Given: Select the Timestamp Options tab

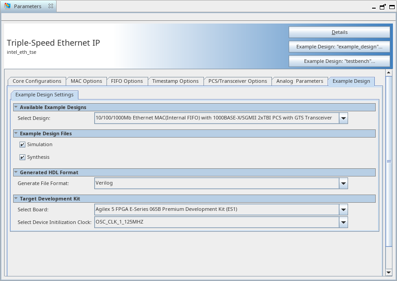Looking at the screenshot, I should (175, 81).
